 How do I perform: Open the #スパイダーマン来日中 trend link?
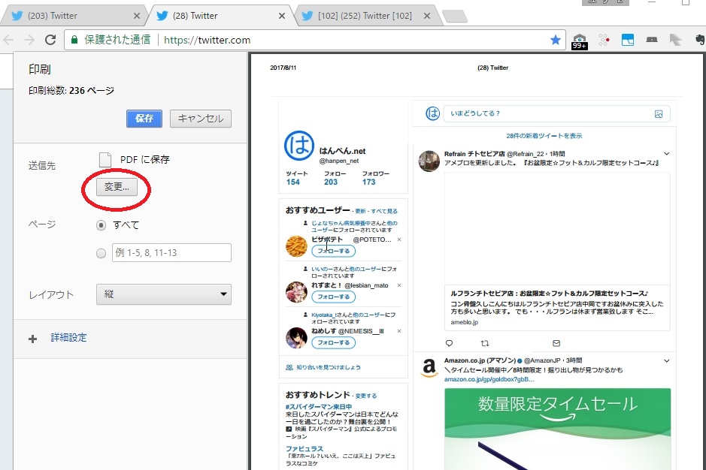tap(319, 407)
